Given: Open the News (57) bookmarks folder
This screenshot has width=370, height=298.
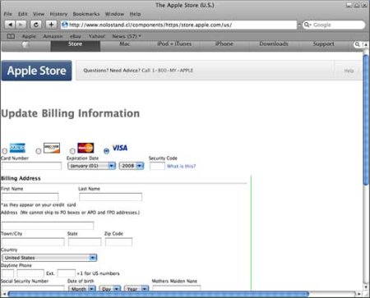Looking at the screenshot, I should (127, 36).
